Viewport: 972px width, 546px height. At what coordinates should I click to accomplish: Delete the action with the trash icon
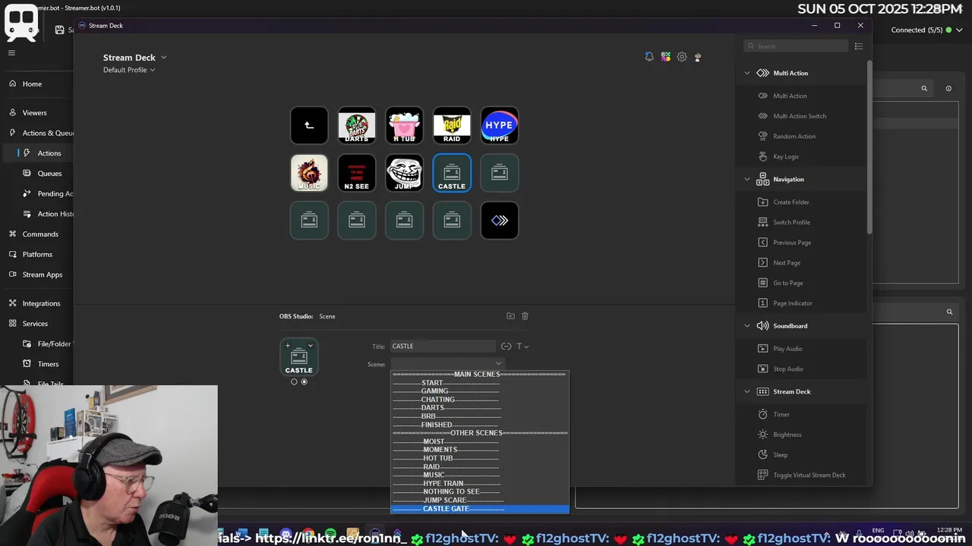click(525, 316)
